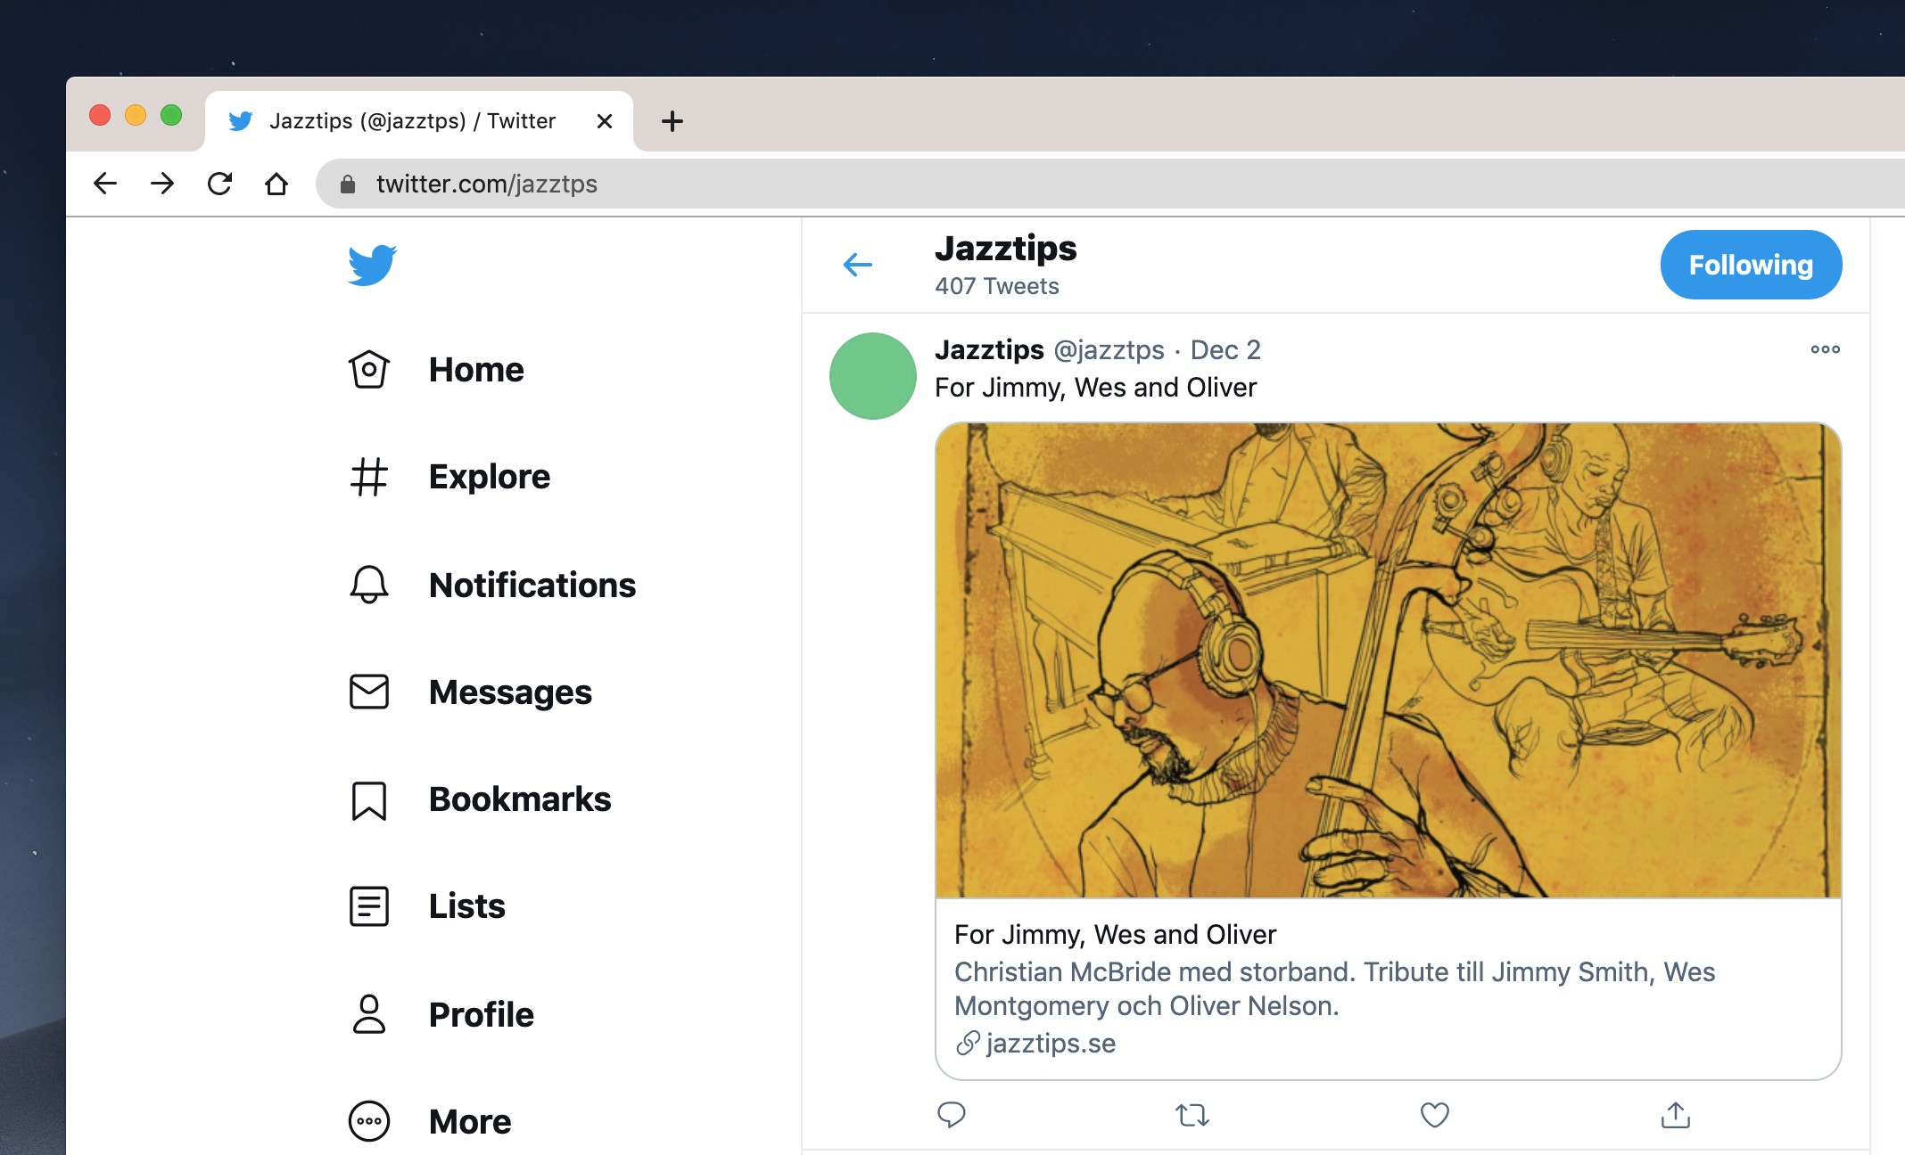This screenshot has height=1155, width=1905.
Task: Click tweet text 'For Jimmy, Wes and Oliver'
Action: click(1095, 388)
